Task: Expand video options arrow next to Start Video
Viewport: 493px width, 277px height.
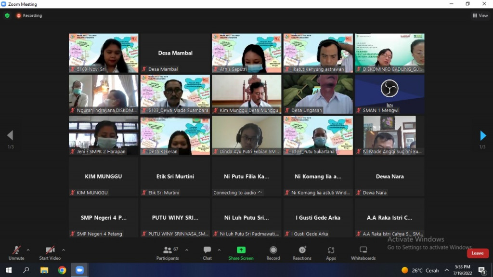Action: coord(63,250)
